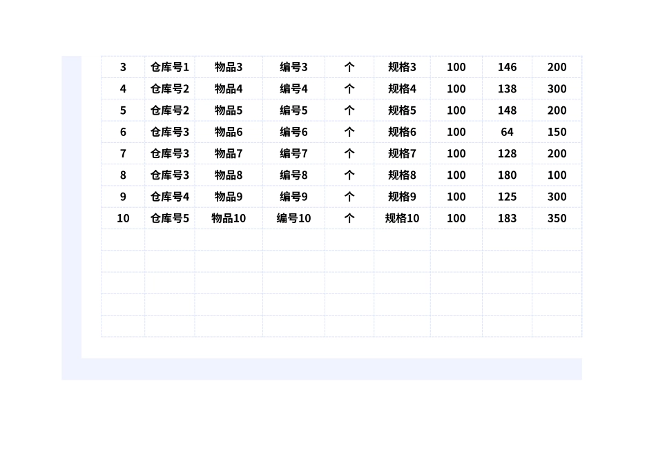The height and width of the screenshot is (464, 656).
Task: Select the 规格10 cell
Action: (402, 218)
